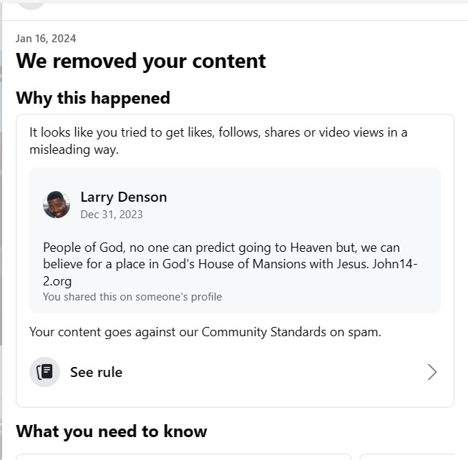Click the post text starting People of God

[x=230, y=264]
